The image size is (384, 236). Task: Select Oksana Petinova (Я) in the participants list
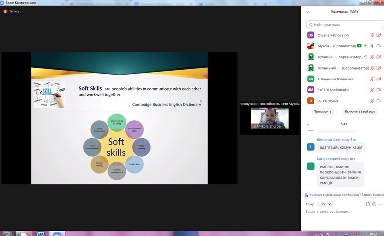333,35
